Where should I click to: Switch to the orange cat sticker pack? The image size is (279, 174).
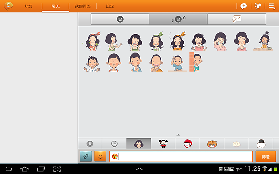(212, 143)
